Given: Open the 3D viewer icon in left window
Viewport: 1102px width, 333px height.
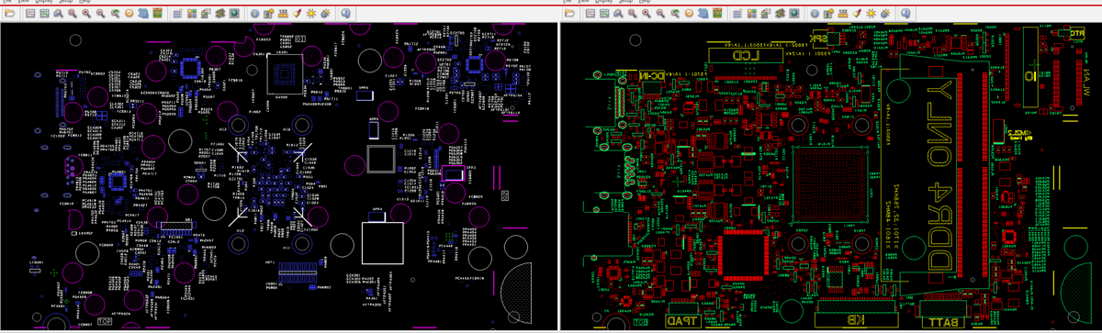Looking at the screenshot, I should pos(143,13).
